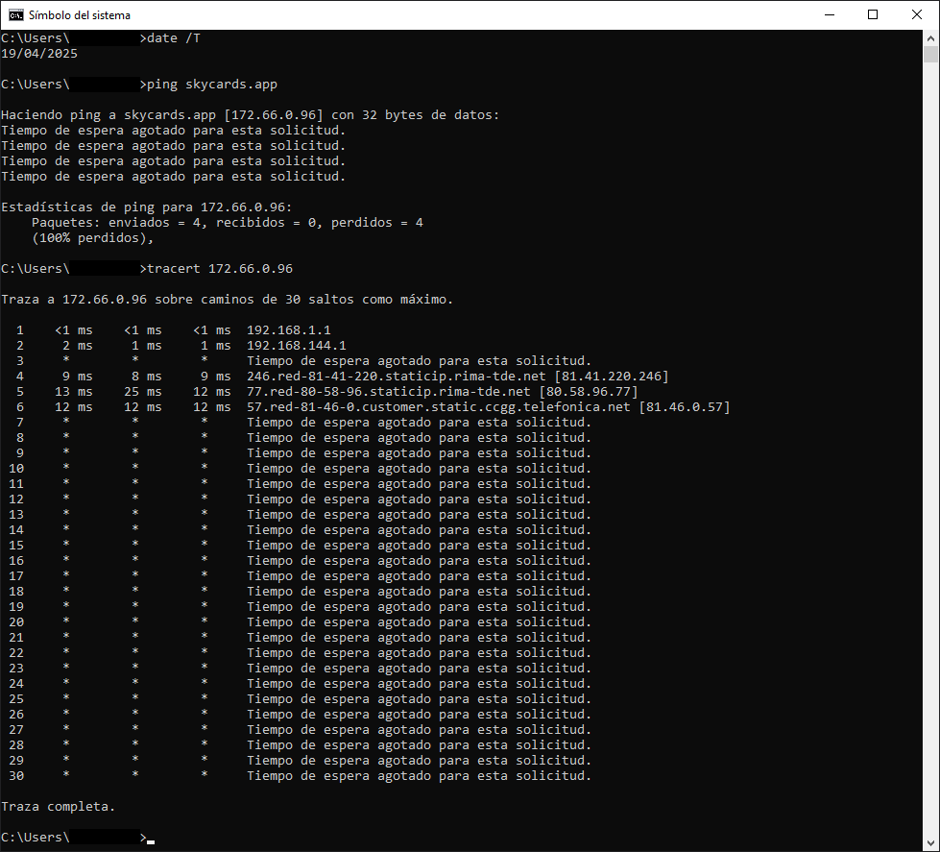The image size is (940, 852).
Task: Click the scrollbar up arrow
Action: coord(931,37)
